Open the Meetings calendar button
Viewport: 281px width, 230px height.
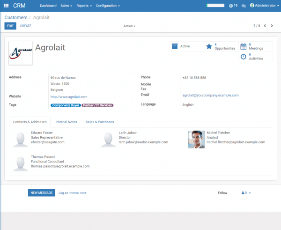[255, 46]
